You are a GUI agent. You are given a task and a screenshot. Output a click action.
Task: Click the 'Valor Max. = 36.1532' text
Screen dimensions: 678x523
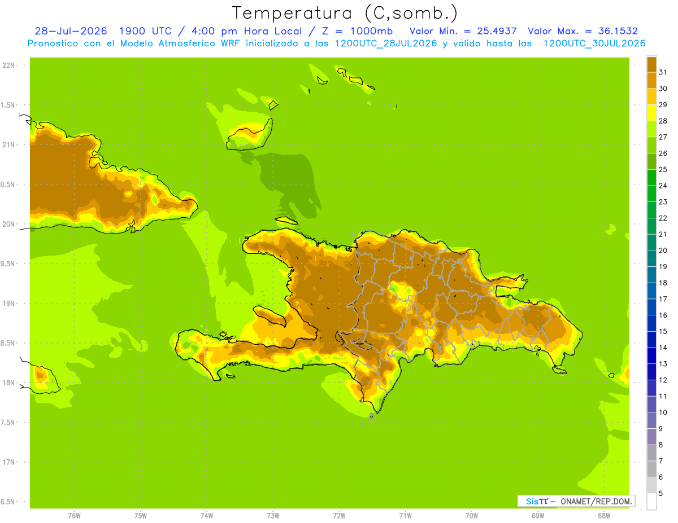pos(583,31)
